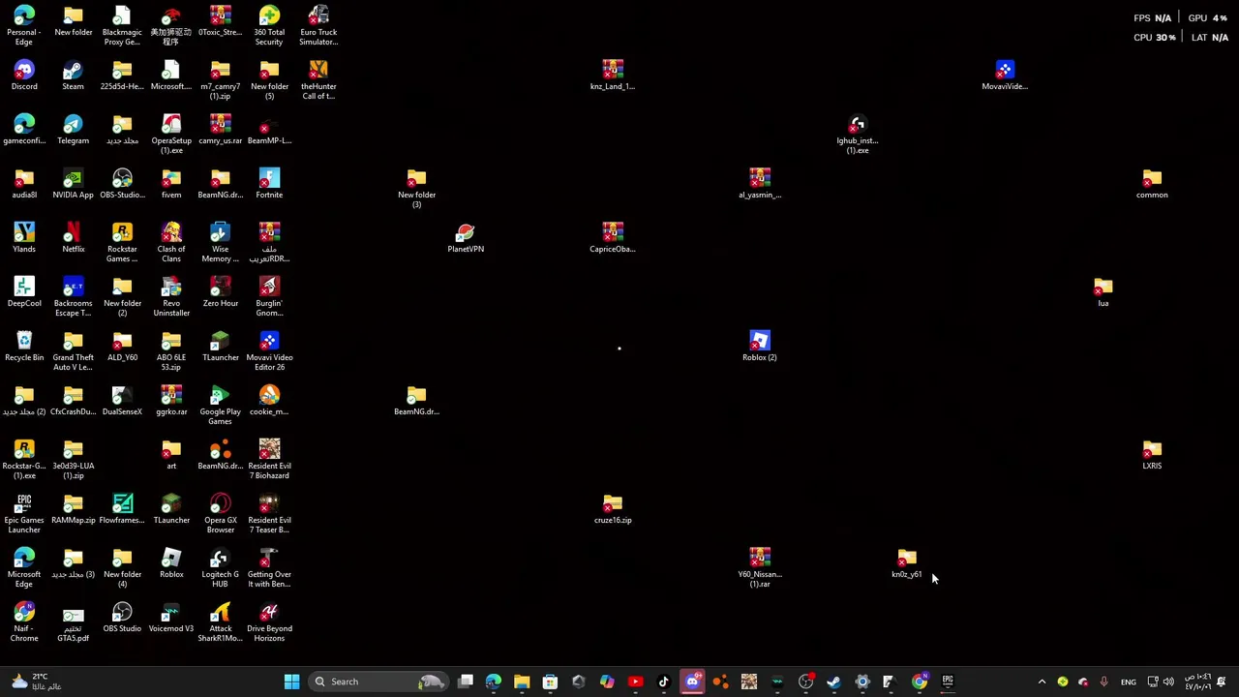Launch Google Play Games shortcut
The image size is (1239, 697).
(x=220, y=405)
